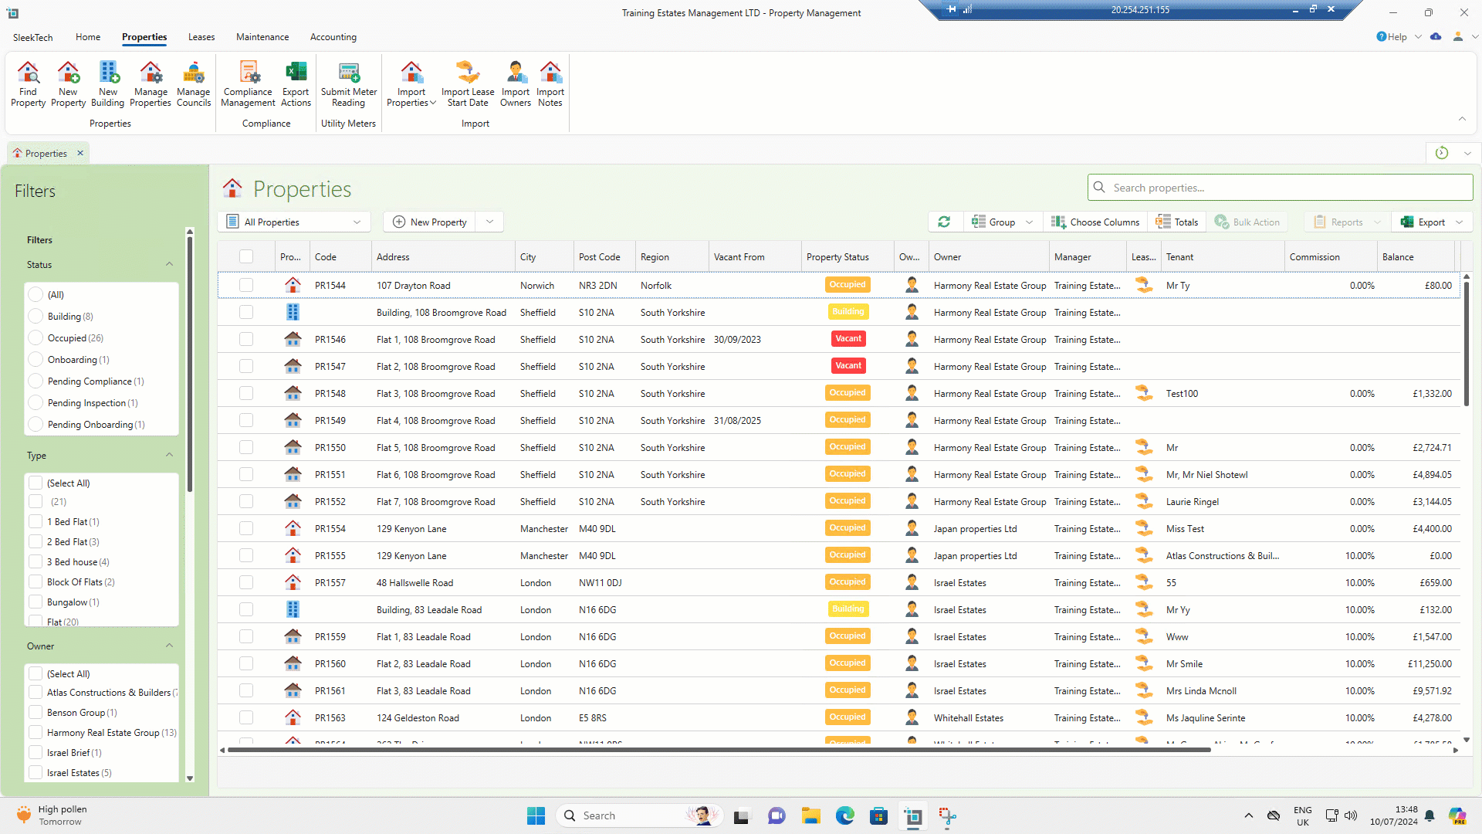Tick the checkbox for row PR1544
The height and width of the screenshot is (834, 1482).
coord(246,286)
